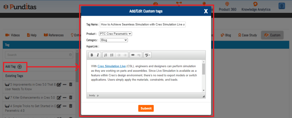Open more options for 4 Simple Tricks tag
The image size is (292, 118).
65,106
